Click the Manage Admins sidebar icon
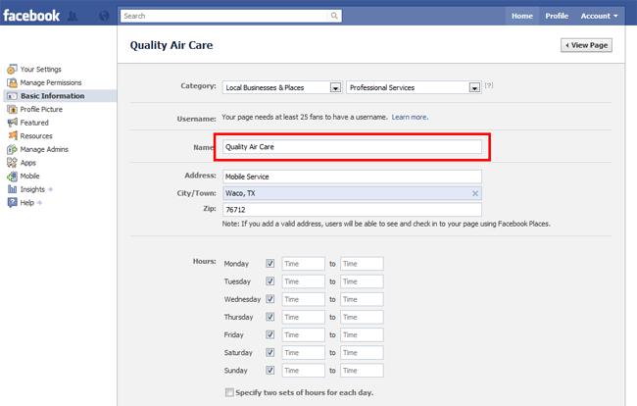Image resolution: width=637 pixels, height=406 pixels. (12, 149)
